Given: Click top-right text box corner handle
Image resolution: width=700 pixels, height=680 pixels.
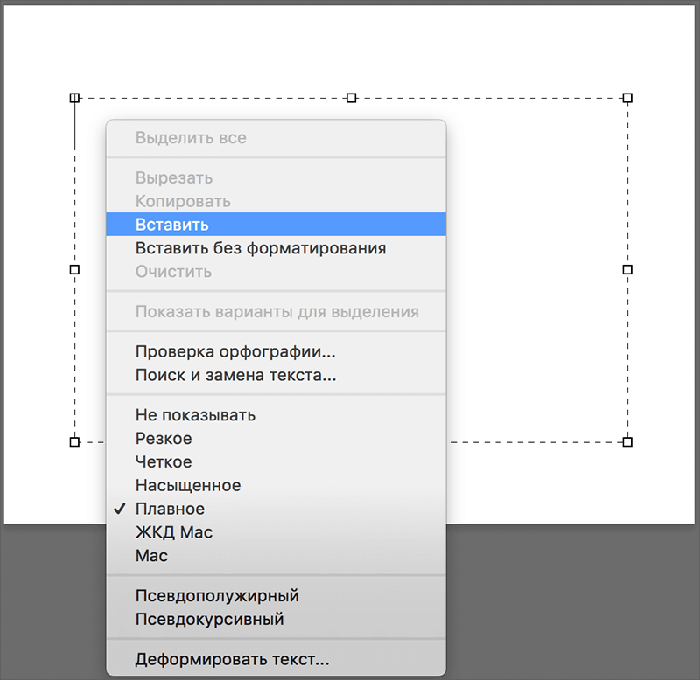Looking at the screenshot, I should pos(627,98).
